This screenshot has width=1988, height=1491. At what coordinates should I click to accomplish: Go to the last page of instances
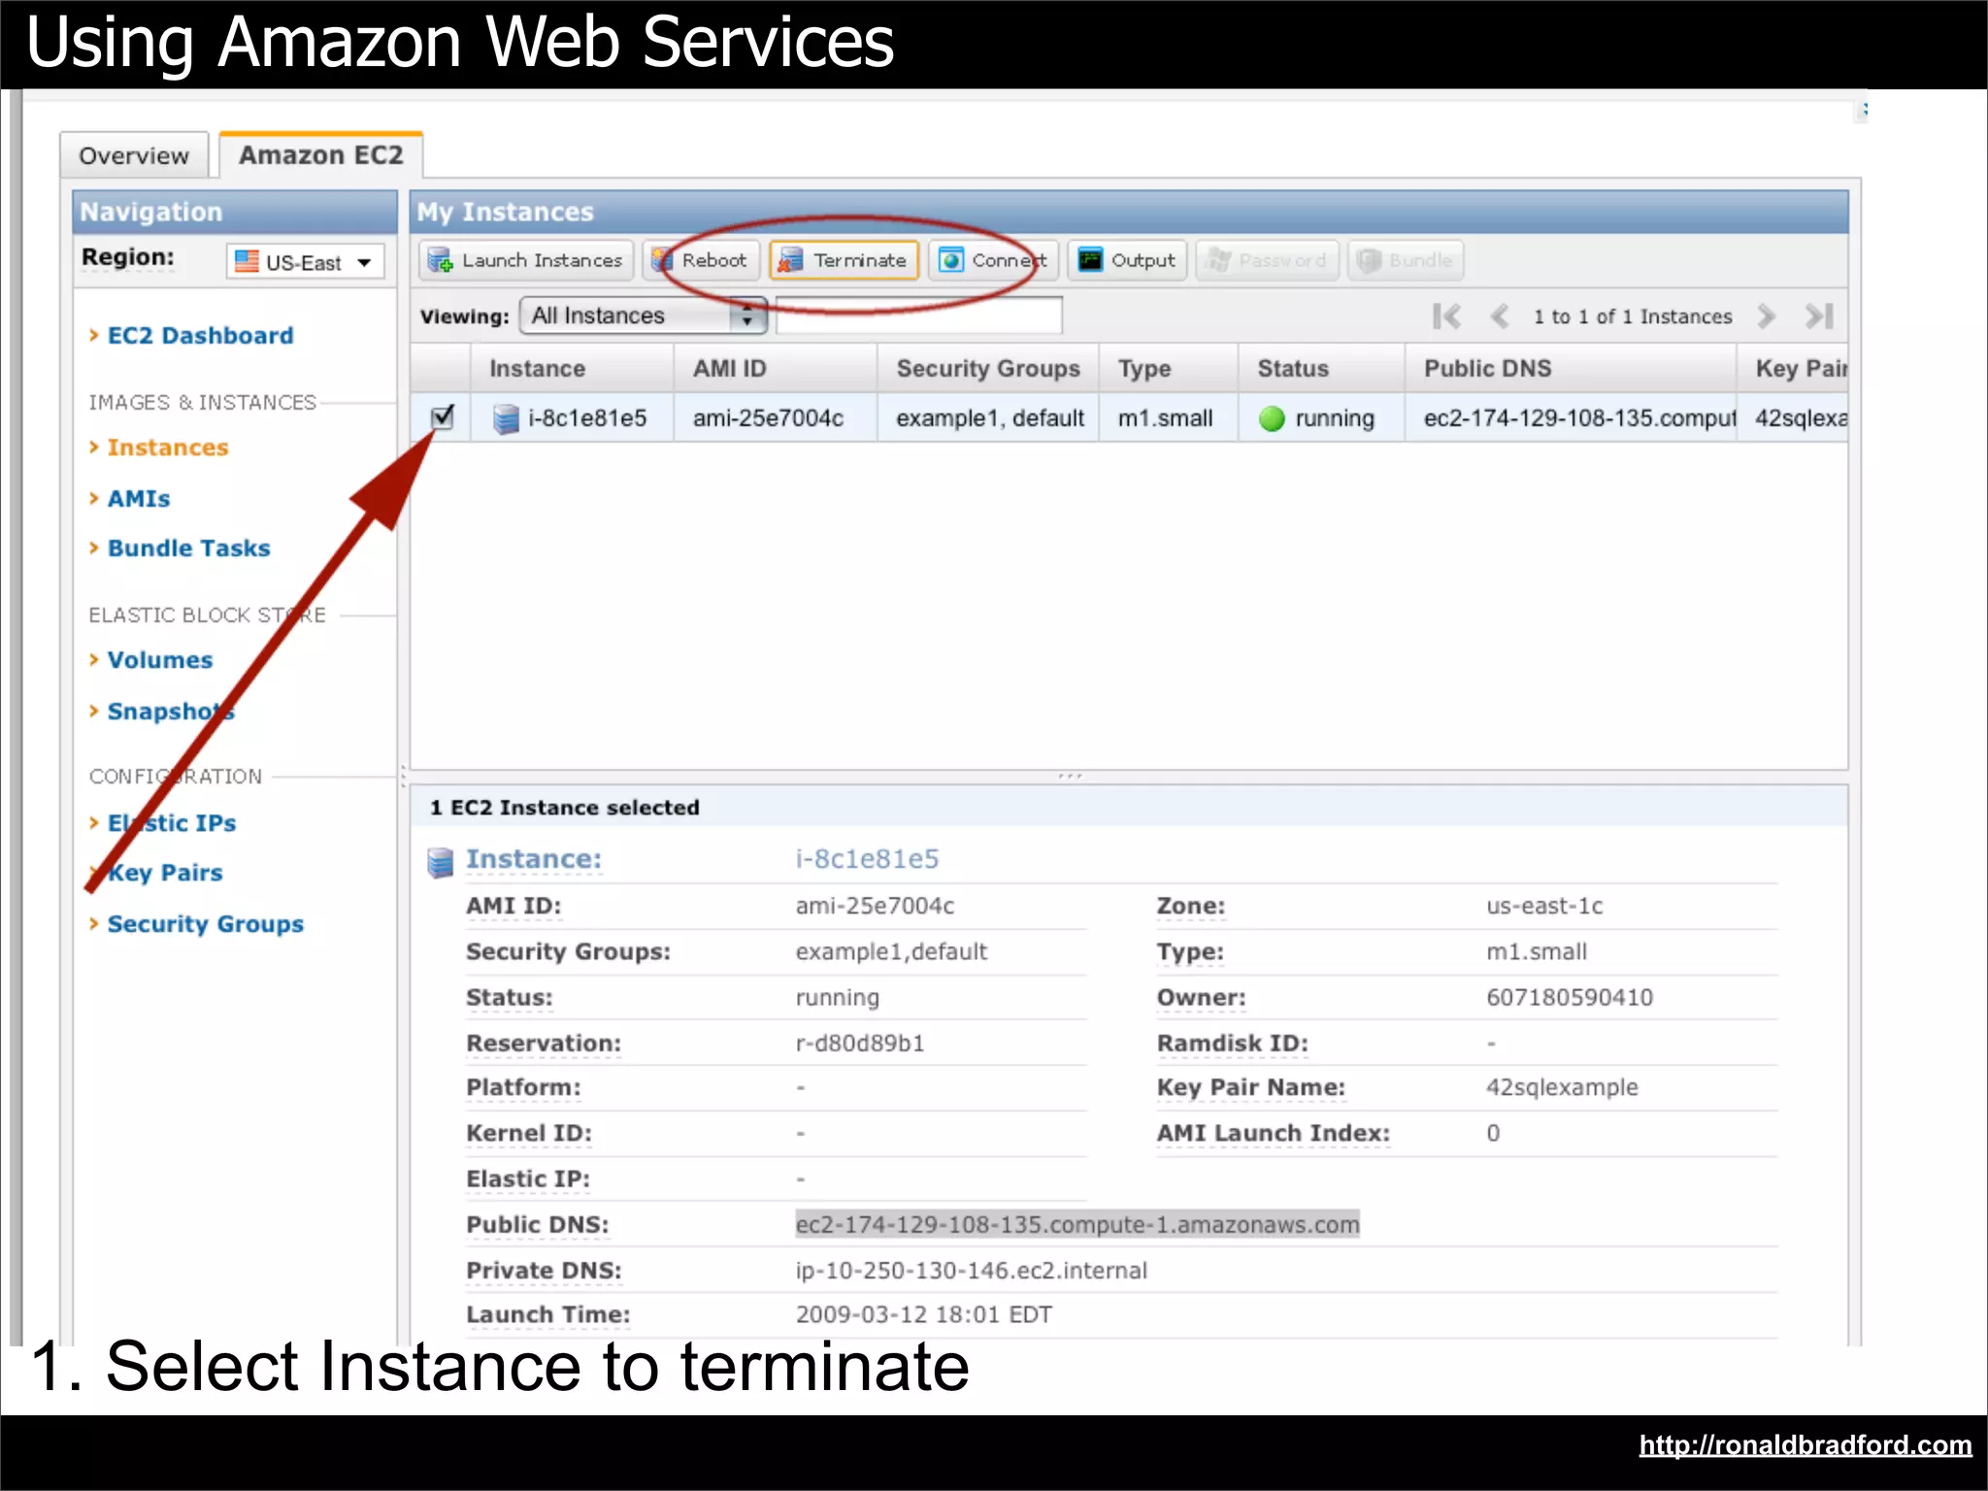pyautogui.click(x=1819, y=316)
